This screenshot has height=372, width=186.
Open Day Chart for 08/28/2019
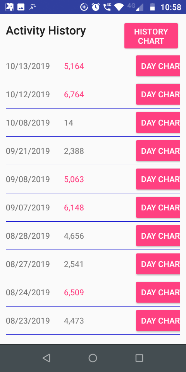[x=158, y=236]
